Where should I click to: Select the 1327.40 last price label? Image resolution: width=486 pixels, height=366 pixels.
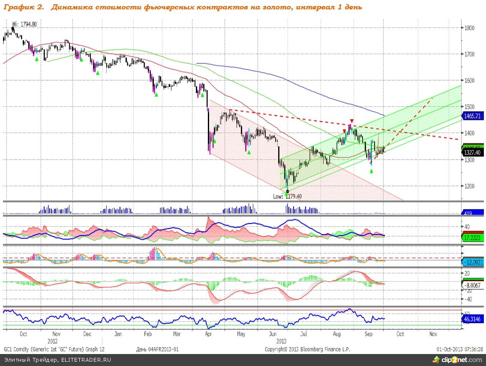pos(473,152)
